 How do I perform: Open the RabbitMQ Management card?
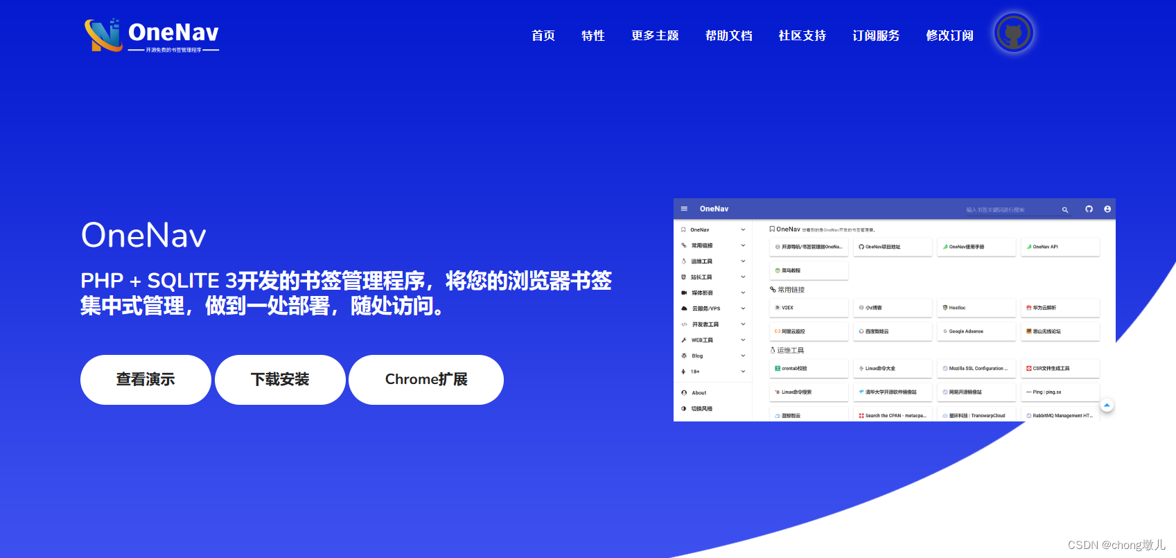[1060, 415]
